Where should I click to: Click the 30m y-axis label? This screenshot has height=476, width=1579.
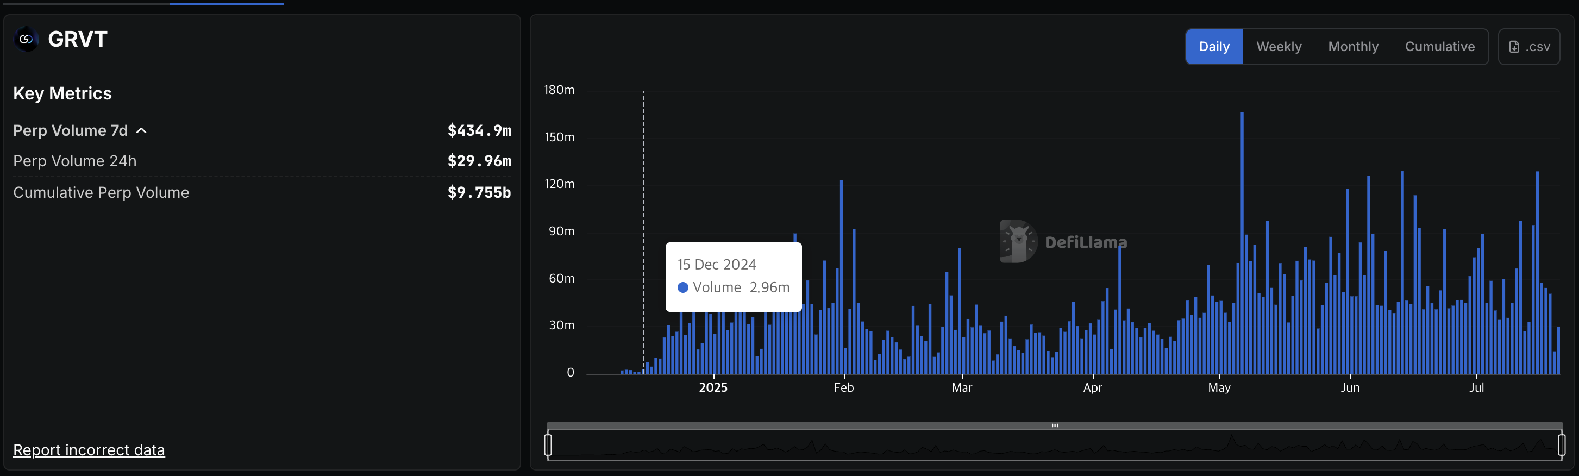coord(561,325)
